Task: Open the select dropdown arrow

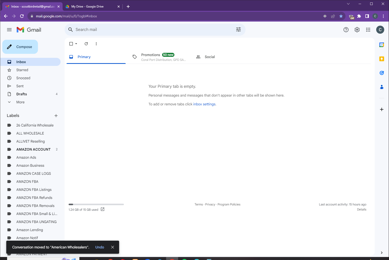Action: (76, 44)
